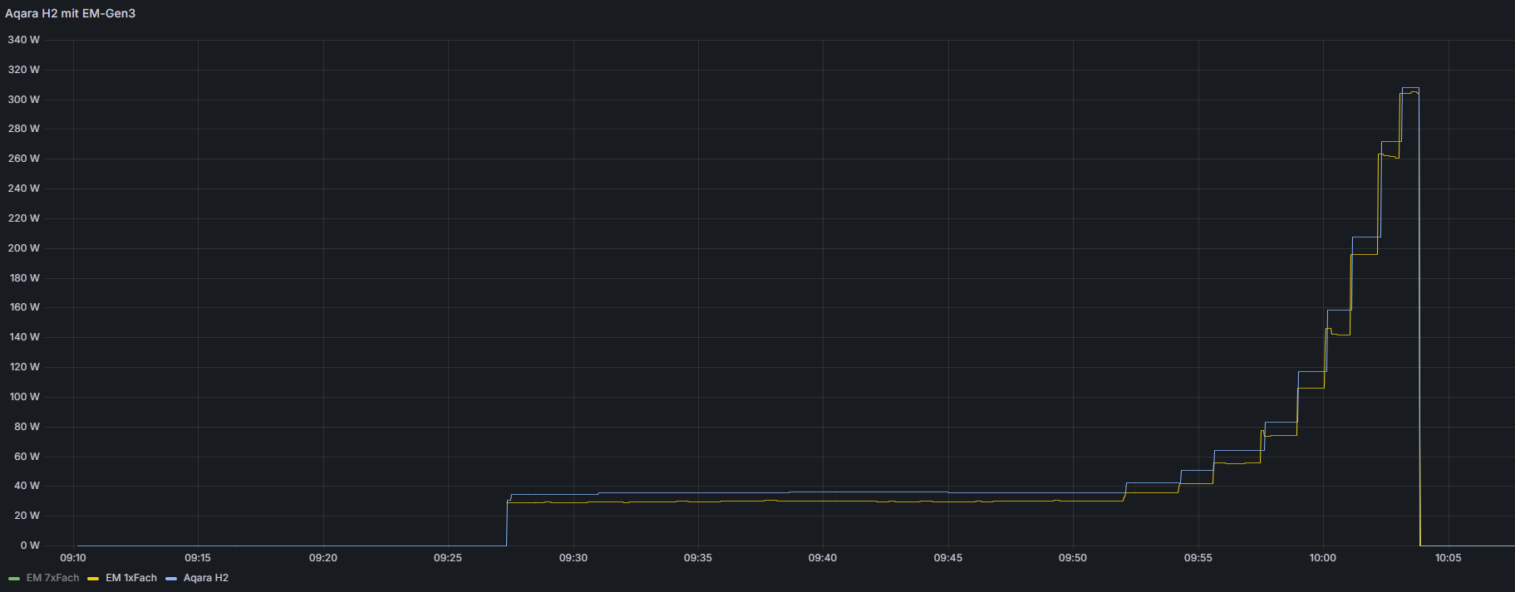Viewport: 1515px width, 592px height.
Task: Click the 40 W y-axis label
Action: 27,486
